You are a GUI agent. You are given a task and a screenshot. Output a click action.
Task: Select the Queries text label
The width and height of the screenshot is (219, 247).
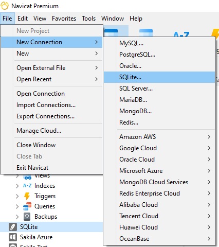pos(45,206)
